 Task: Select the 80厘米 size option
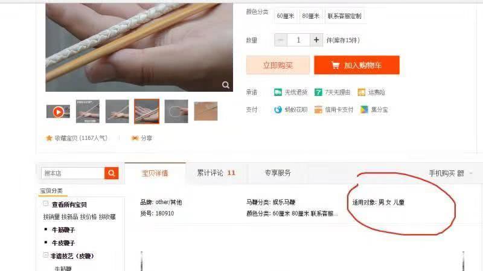pyautogui.click(x=310, y=16)
